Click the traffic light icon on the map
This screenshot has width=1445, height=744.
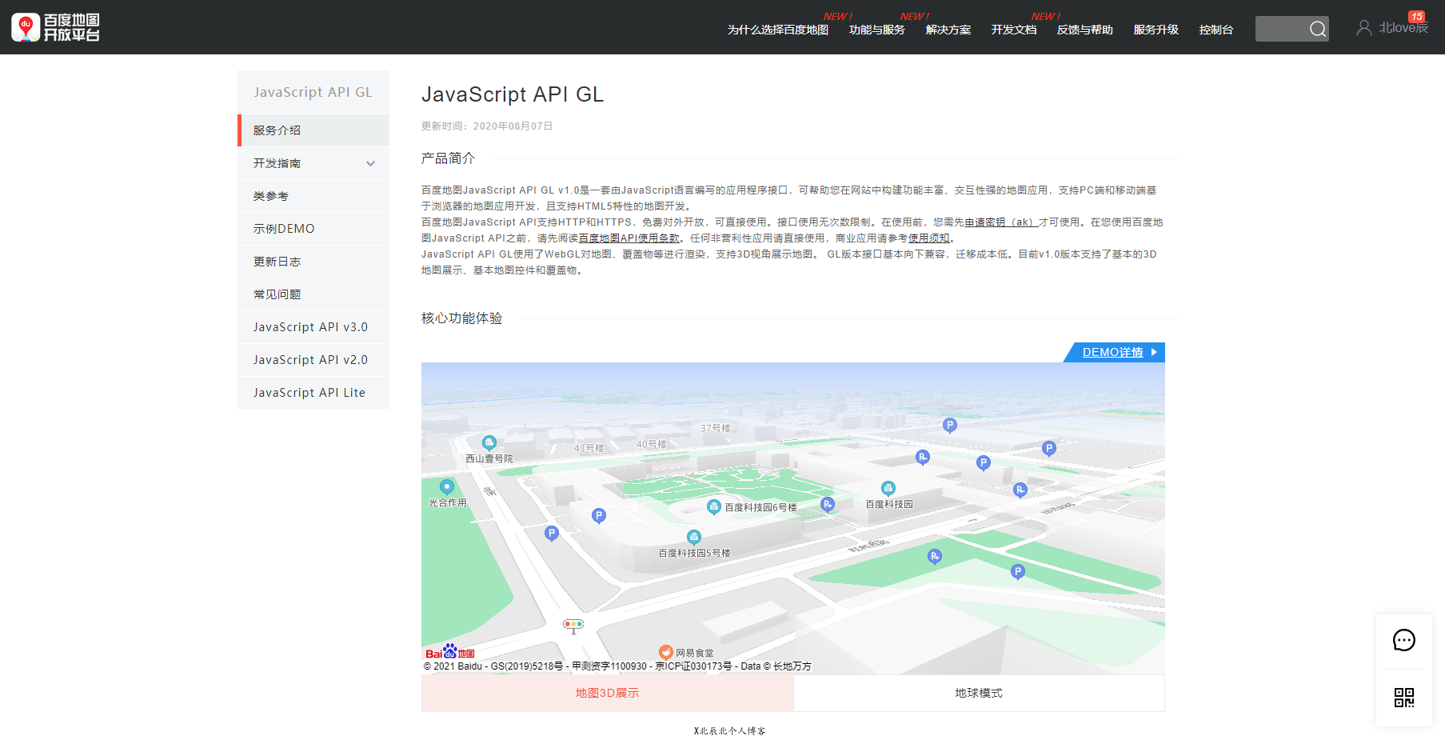tap(573, 625)
